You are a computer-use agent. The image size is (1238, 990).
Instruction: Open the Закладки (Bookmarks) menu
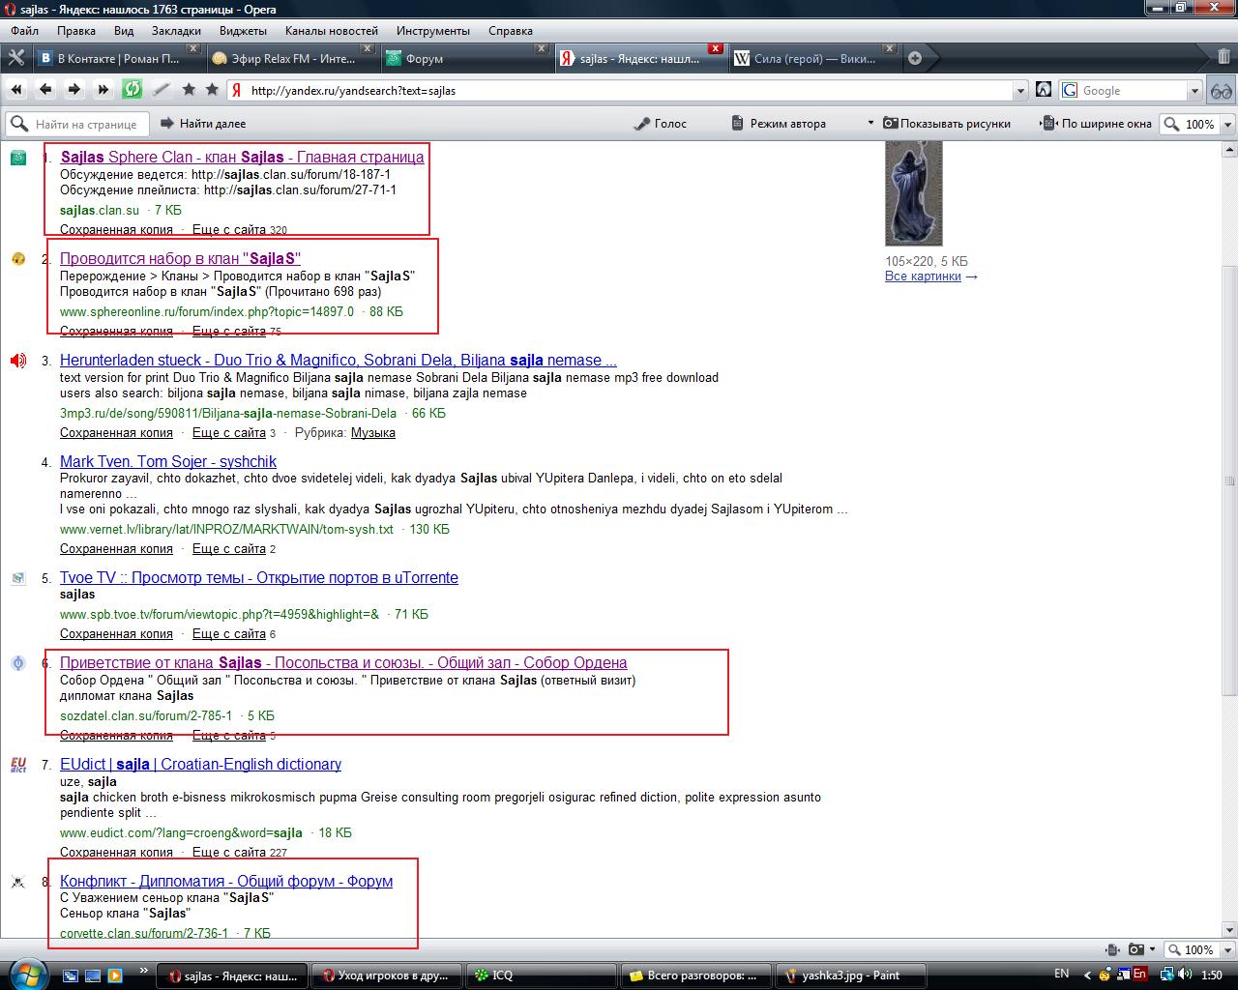176,30
